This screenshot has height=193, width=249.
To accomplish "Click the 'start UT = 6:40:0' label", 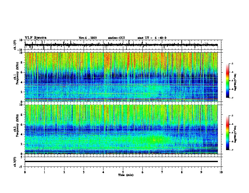I will point(152,38).
